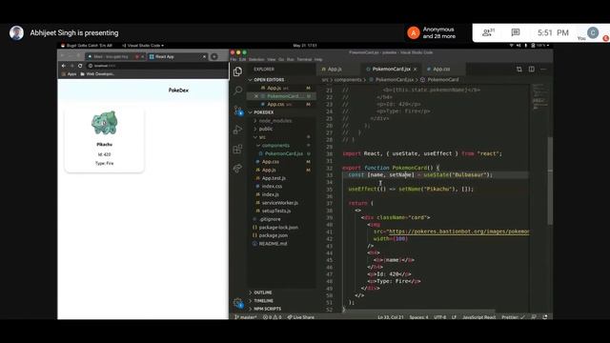
Task: Expand the NPM SCRIPTS panel
Action: pos(267,309)
